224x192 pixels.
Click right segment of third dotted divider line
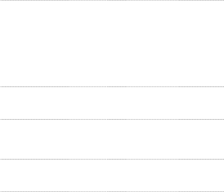(x=166, y=119)
